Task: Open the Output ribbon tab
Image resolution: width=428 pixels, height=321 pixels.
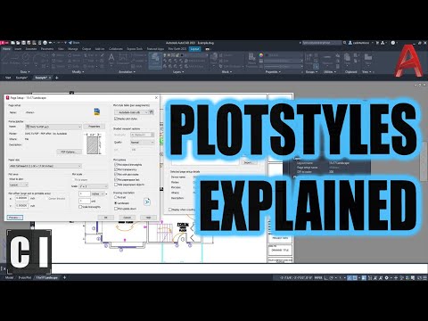Action: tap(86, 49)
